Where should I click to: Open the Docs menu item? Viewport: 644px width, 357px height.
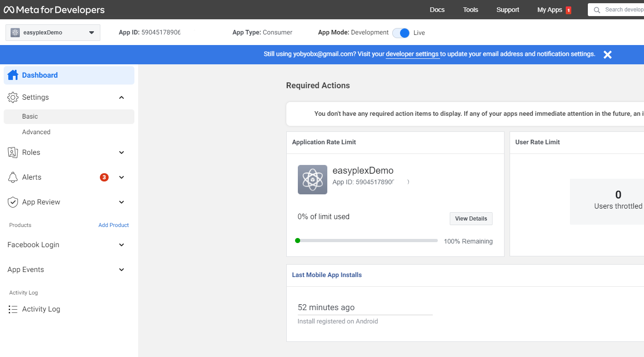pos(437,10)
